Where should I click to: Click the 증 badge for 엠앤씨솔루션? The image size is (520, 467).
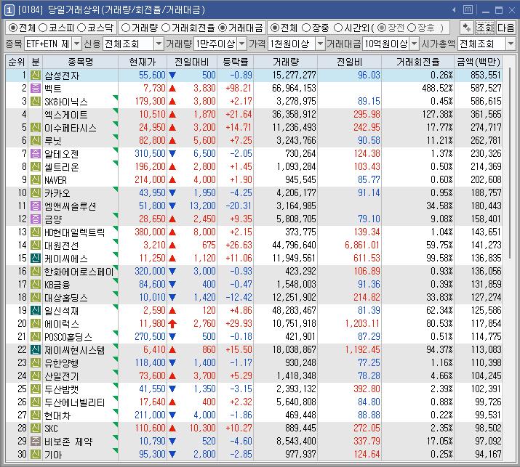click(36, 206)
